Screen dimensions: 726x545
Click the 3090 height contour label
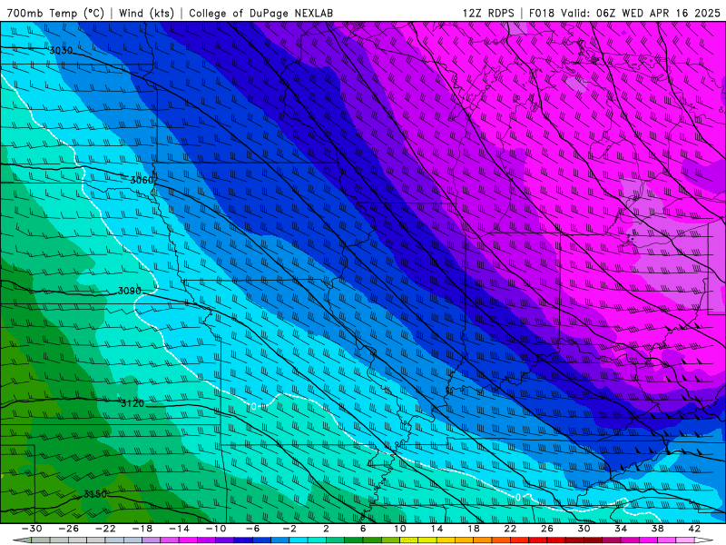tap(129, 291)
